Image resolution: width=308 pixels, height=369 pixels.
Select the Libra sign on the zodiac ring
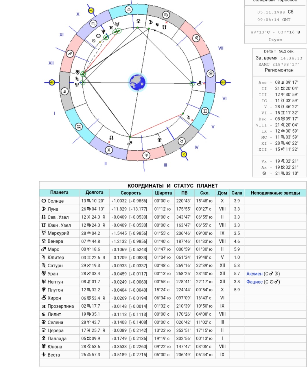128,10
